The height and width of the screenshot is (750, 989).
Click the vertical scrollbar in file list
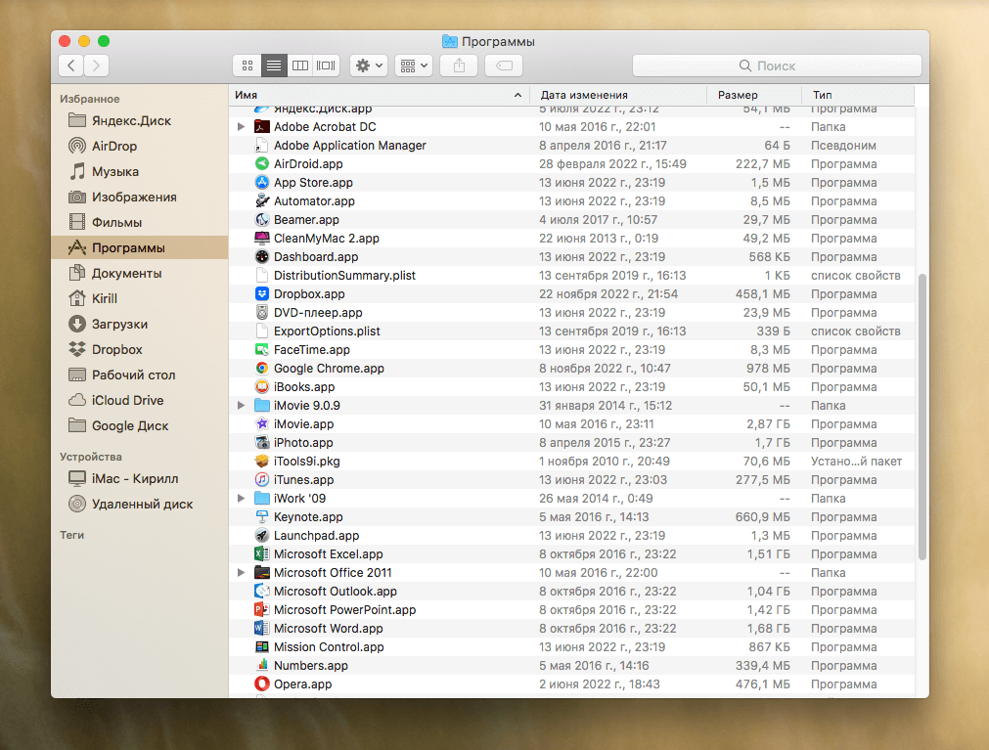point(922,416)
